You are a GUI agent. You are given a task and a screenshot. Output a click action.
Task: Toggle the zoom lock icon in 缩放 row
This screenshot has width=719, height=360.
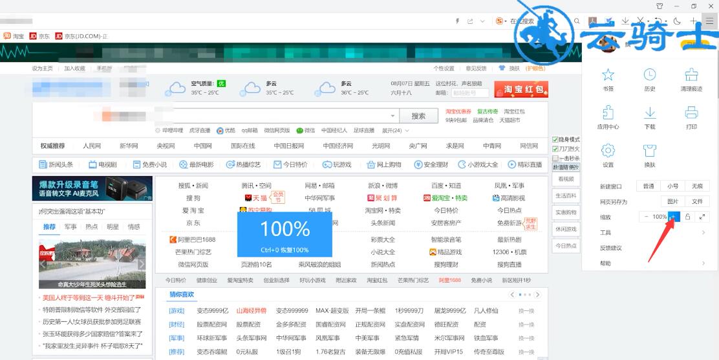[687, 217]
